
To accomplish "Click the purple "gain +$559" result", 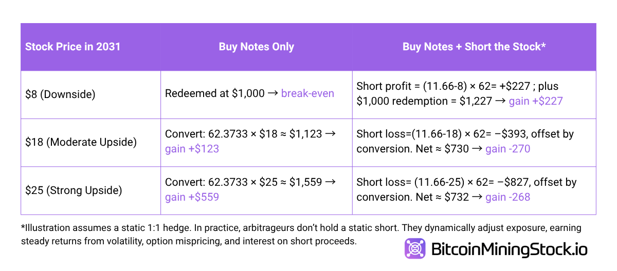I will tap(192, 197).
